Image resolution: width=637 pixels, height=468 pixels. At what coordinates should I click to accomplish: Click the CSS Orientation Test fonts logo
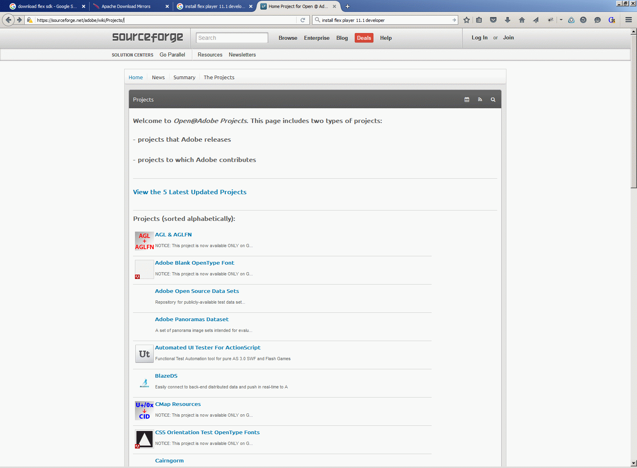click(145, 439)
